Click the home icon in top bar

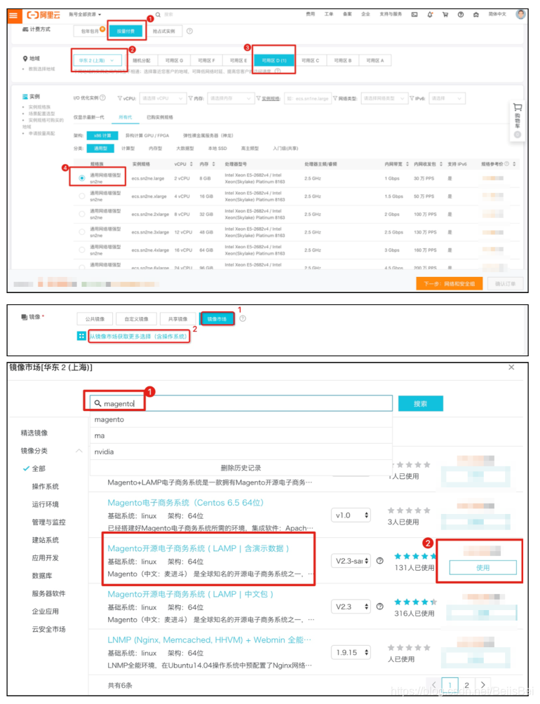click(475, 14)
